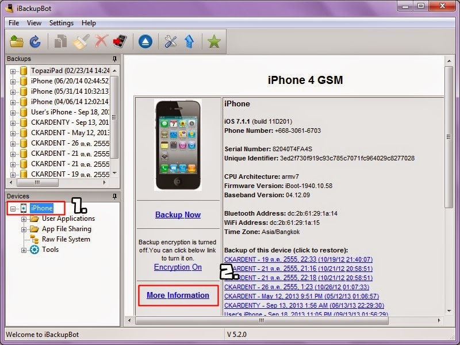Image resolution: width=460 pixels, height=345 pixels.
Task: Pin the Devices panel with pushpin icon
Action: (x=114, y=196)
